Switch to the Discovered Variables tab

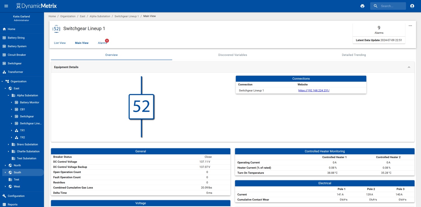pos(233,55)
